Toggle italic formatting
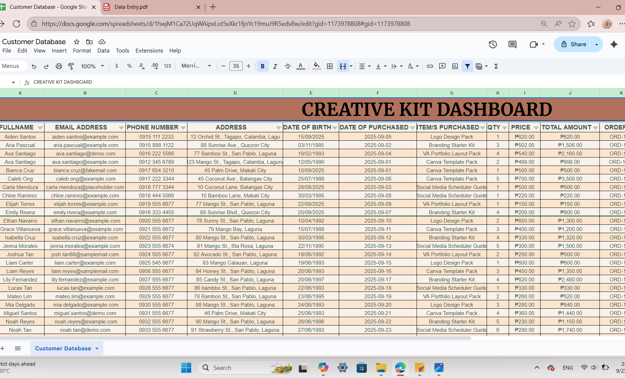This screenshot has width=625, height=378. pyautogui.click(x=275, y=66)
